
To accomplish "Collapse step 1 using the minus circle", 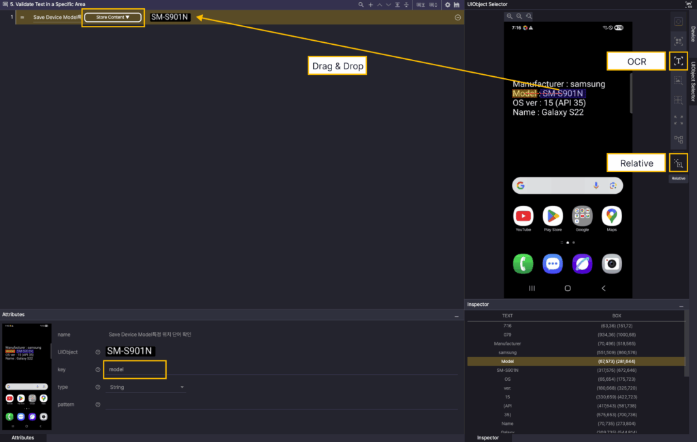I will click(x=457, y=17).
